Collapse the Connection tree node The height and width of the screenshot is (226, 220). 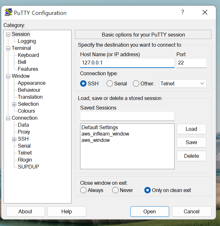click(x=8, y=118)
